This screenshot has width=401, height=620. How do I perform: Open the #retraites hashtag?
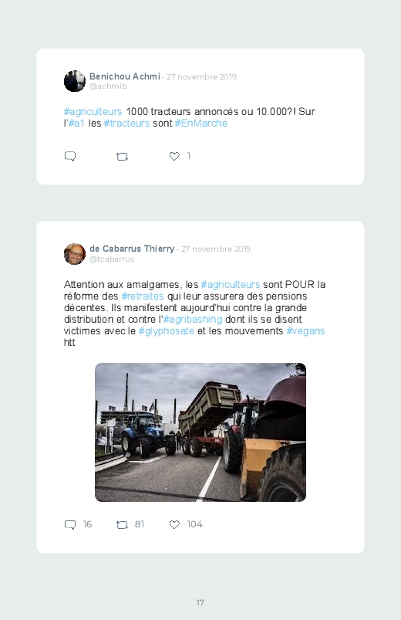pyautogui.click(x=143, y=296)
